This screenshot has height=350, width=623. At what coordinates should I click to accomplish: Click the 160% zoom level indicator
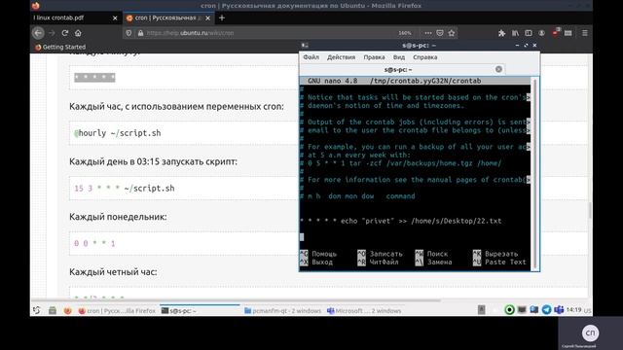pos(405,33)
